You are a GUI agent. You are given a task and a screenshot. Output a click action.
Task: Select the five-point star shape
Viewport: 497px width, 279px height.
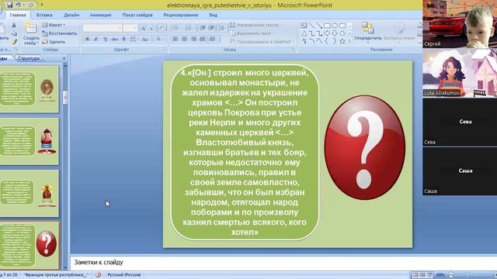(x=342, y=41)
